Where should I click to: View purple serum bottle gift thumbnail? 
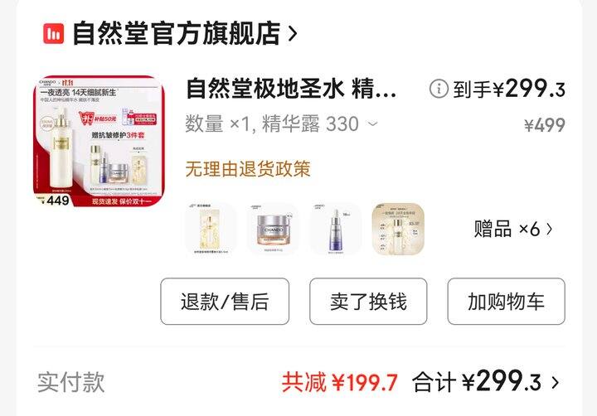336,229
